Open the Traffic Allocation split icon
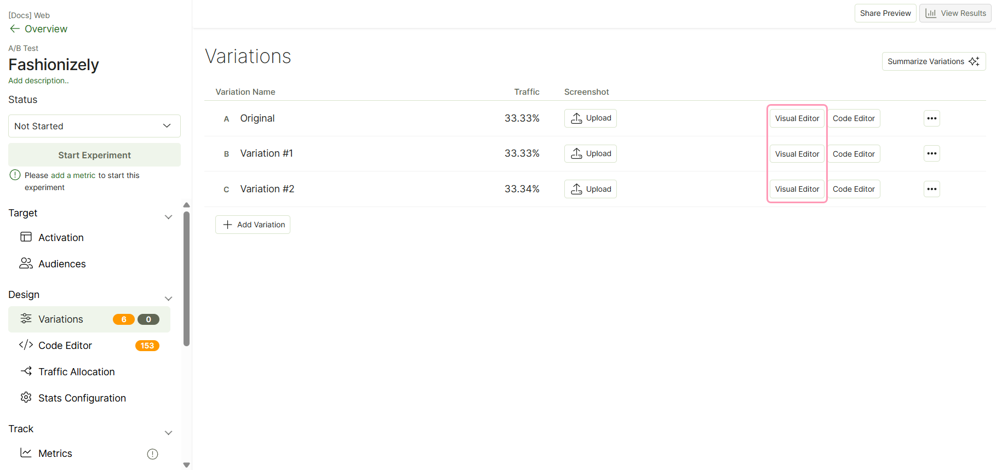996x470 pixels. pyautogui.click(x=26, y=371)
